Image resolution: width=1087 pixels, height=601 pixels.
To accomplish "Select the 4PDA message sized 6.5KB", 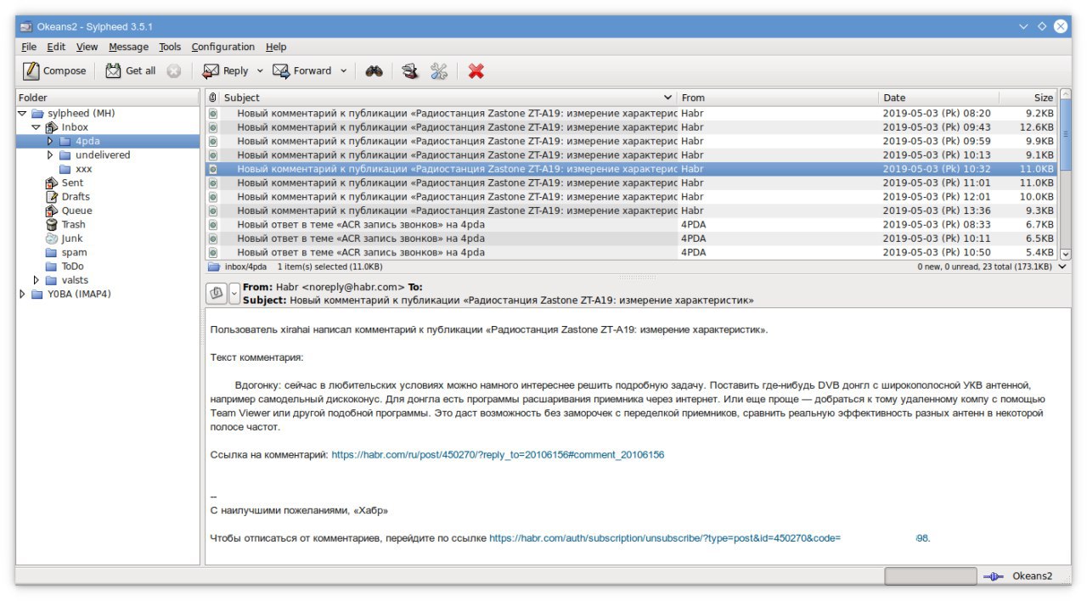I will [631, 239].
